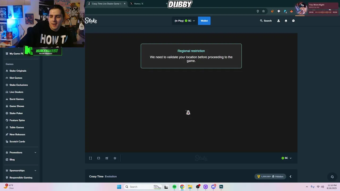The image size is (340, 191).
Task: Toggle theatre mode for the game
Action: click(x=99, y=158)
